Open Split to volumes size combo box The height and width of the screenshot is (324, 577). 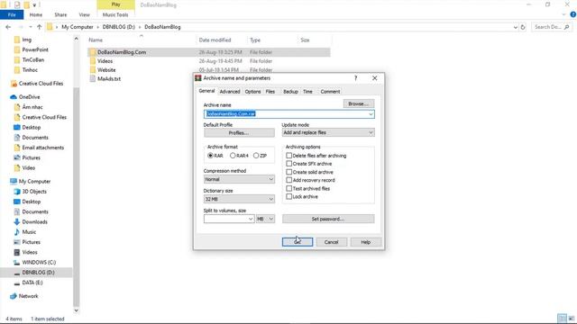click(x=229, y=219)
